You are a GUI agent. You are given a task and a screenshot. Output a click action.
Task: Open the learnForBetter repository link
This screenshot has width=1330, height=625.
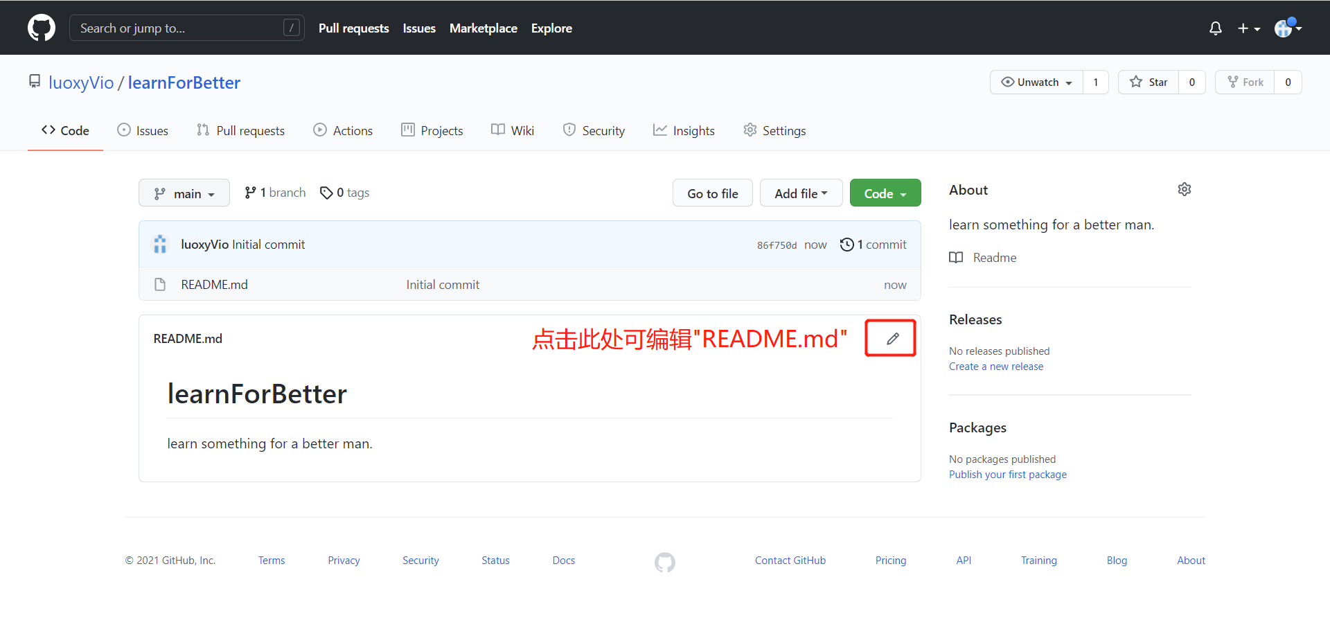[184, 82]
